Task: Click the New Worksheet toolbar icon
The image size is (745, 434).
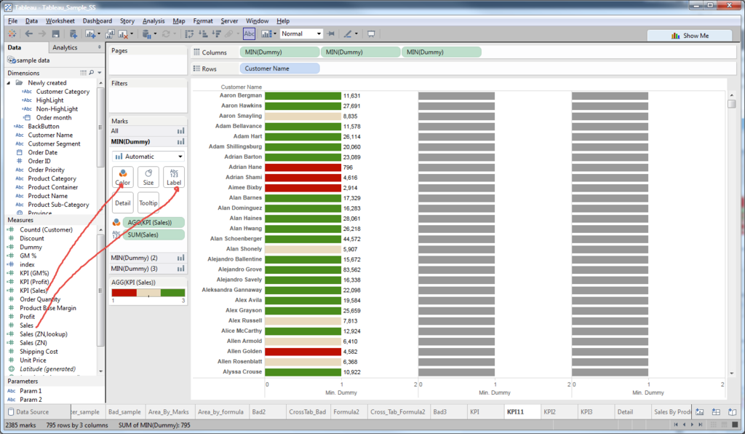Action: click(x=89, y=33)
